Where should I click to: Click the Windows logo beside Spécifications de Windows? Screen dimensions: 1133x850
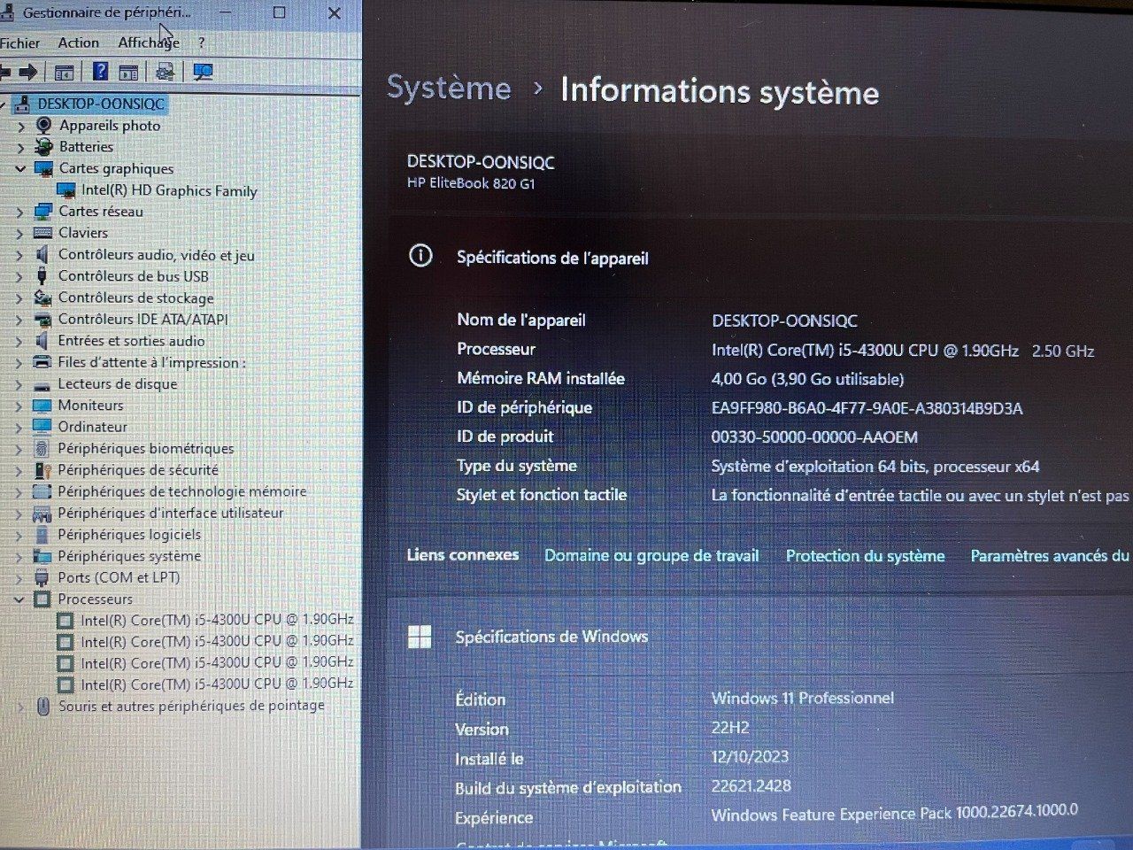click(x=420, y=637)
